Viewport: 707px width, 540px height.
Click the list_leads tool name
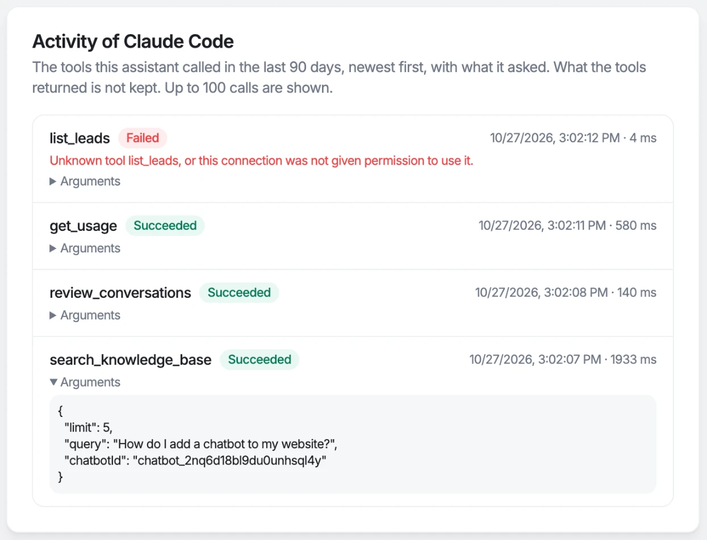click(x=80, y=138)
